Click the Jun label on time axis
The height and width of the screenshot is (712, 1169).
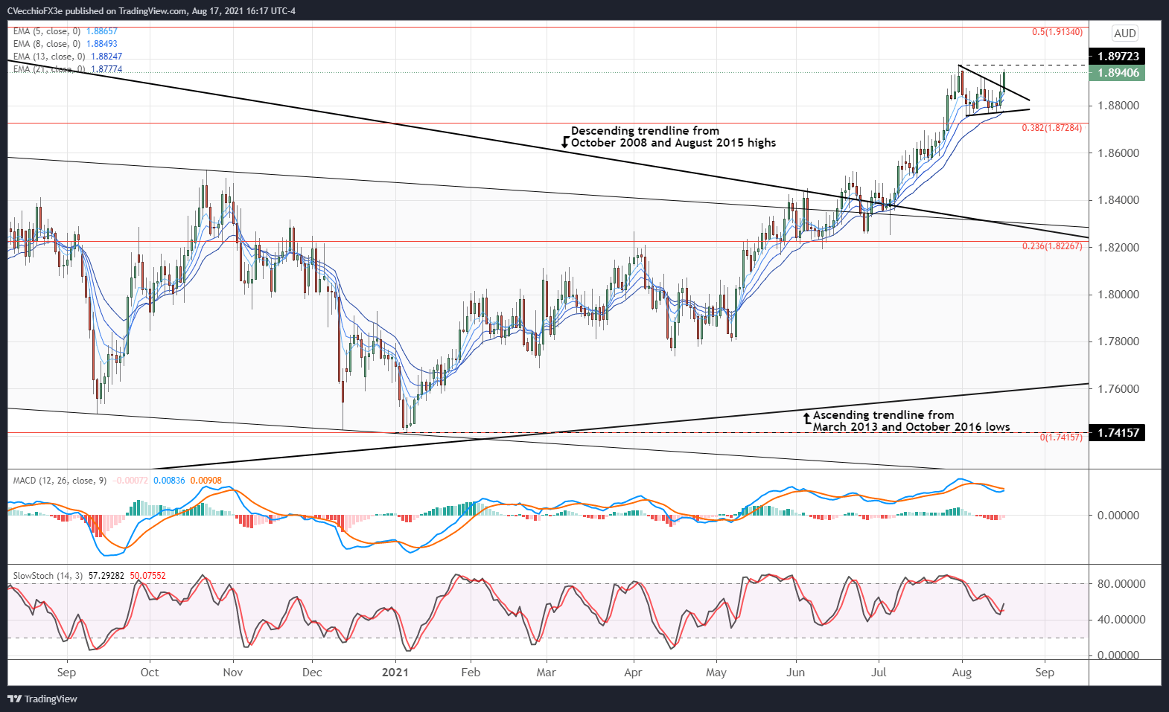(796, 673)
